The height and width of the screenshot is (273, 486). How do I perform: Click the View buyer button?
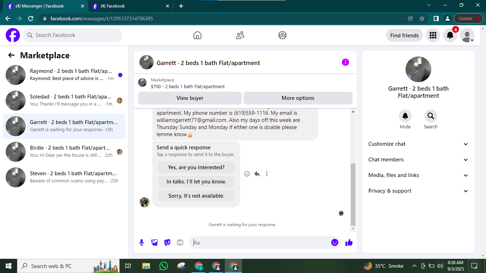[190, 98]
